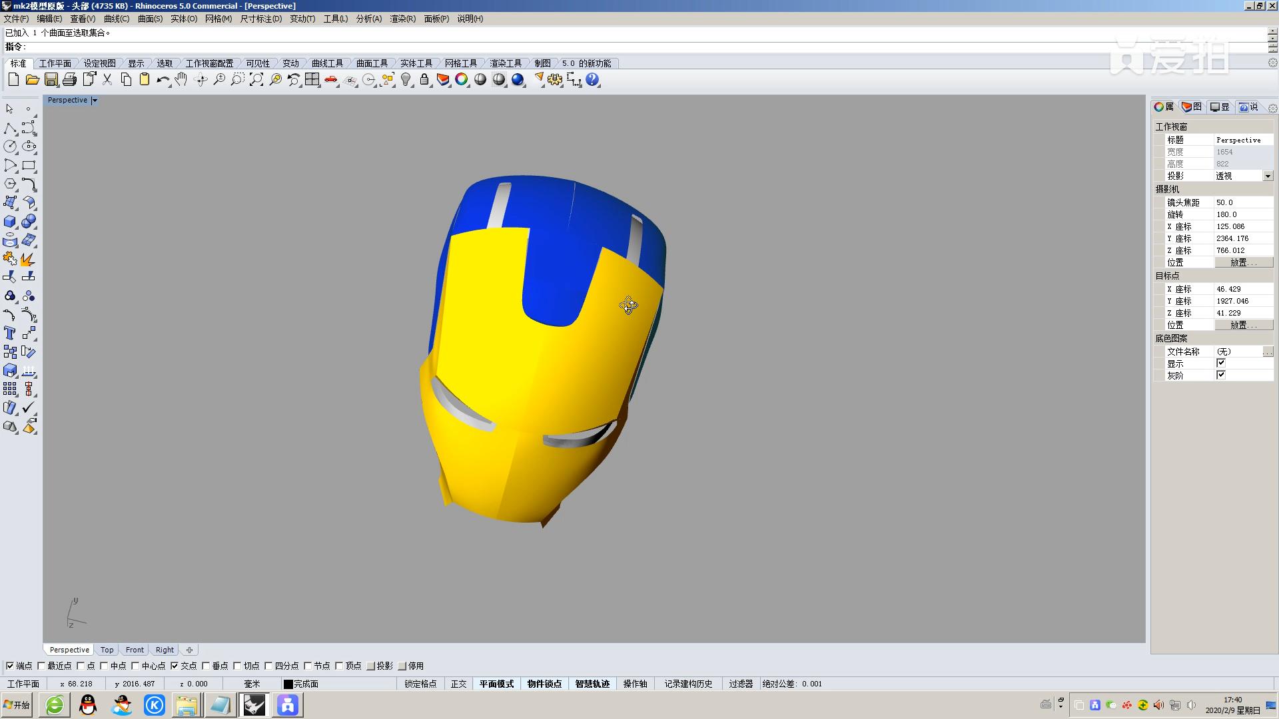
Task: Click the 镜头焦距 value field 50.0
Action: (1243, 202)
